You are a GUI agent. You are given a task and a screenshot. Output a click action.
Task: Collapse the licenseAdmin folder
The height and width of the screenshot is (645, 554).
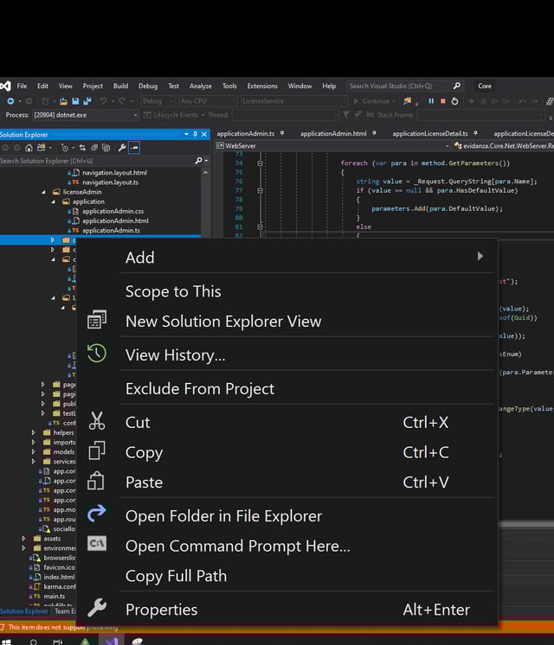[x=43, y=192]
